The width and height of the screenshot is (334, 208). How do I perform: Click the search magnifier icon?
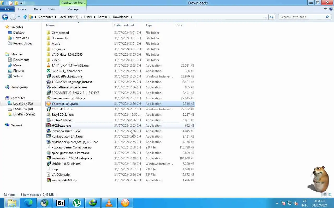[x=327, y=17]
